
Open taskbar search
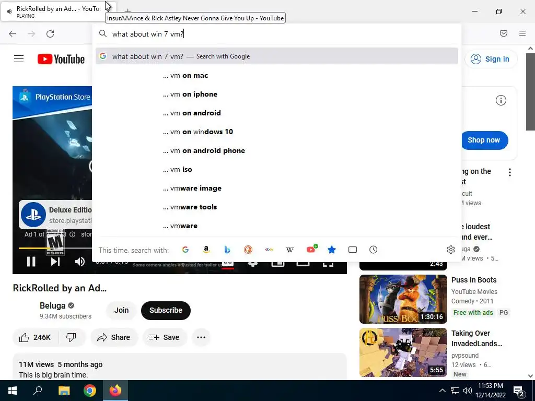(38, 391)
